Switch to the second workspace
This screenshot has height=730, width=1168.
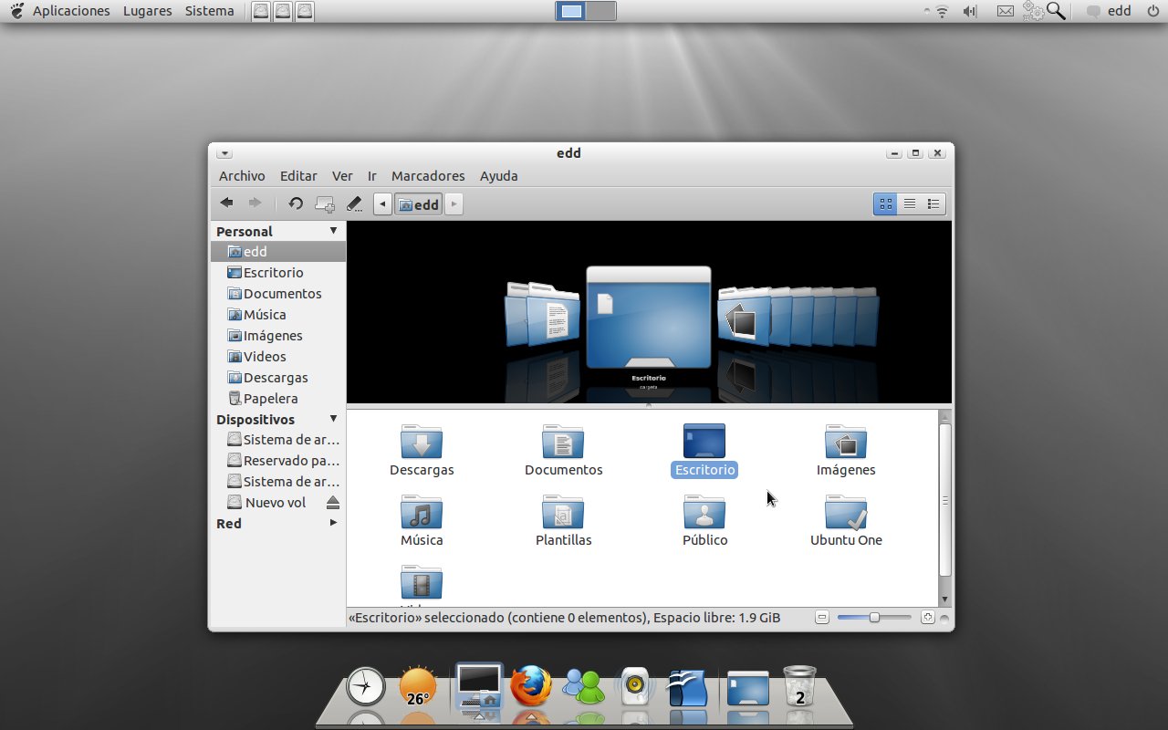(x=600, y=12)
